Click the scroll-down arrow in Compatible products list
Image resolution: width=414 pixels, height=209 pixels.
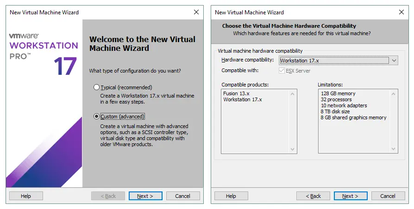[x=293, y=149]
